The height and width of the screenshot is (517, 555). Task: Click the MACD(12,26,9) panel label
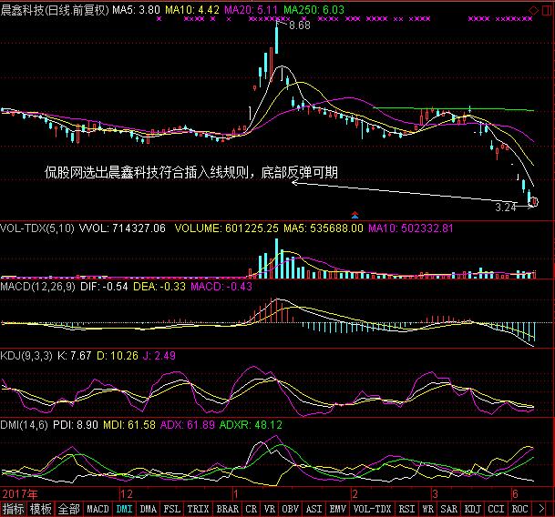coord(38,286)
